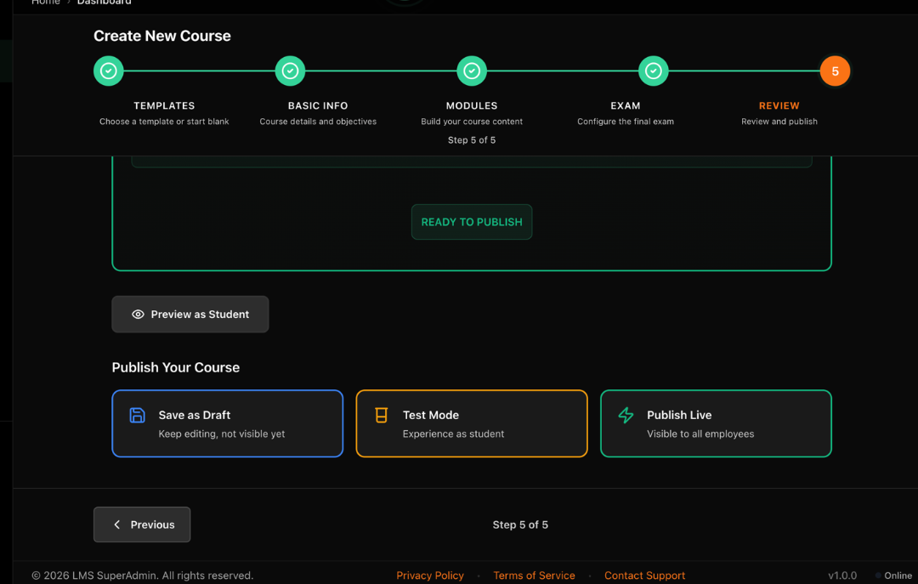918x584 pixels.
Task: Click the Modules step checkmark circle
Action: [x=472, y=71]
